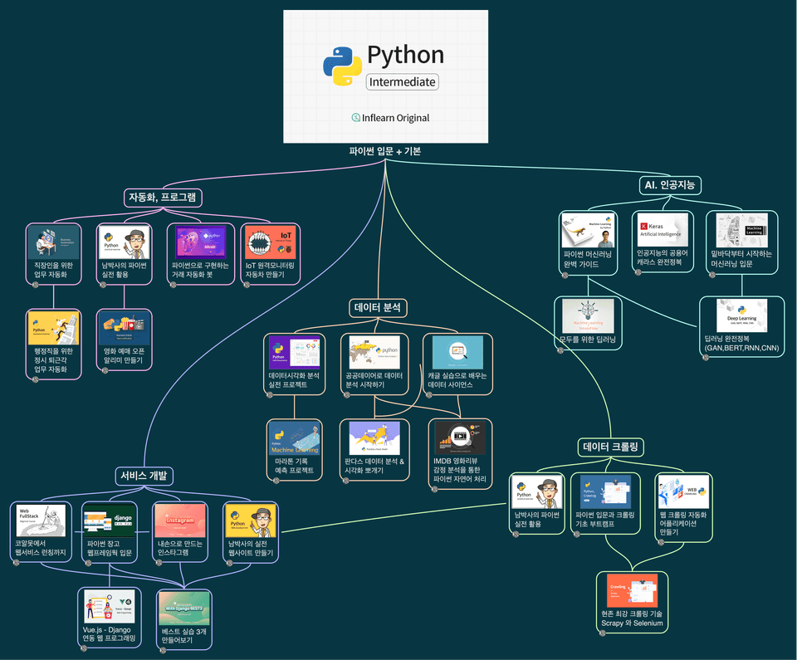Click link icon on 캐라스 완전정복 card
The height and width of the screenshot is (660, 797).
click(x=638, y=272)
